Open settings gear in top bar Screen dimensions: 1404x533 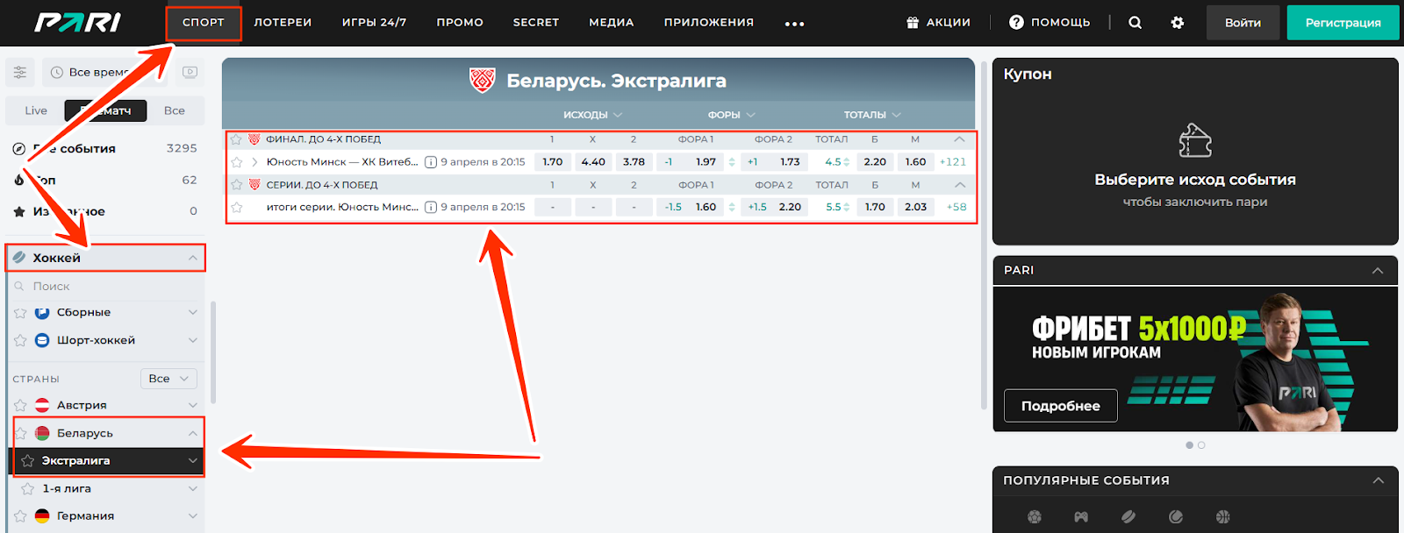pos(1178,23)
